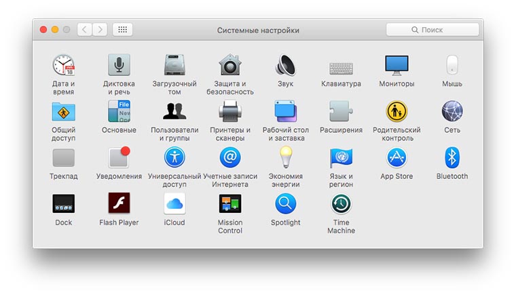Open Расширения puzzle piece icon

click(341, 111)
